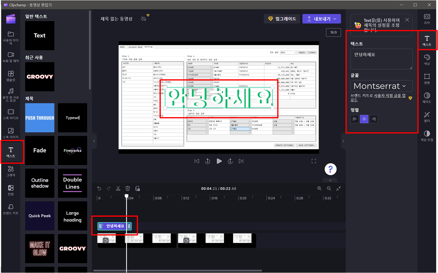Collapse the left sidebar panel
Image resolution: width=438 pixels, height=273 pixels.
click(94, 141)
